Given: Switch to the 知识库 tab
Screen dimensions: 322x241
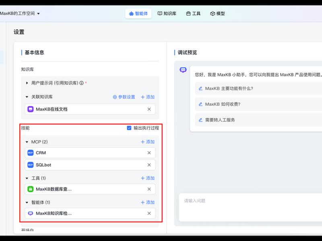Looking at the screenshot, I should (x=167, y=14).
